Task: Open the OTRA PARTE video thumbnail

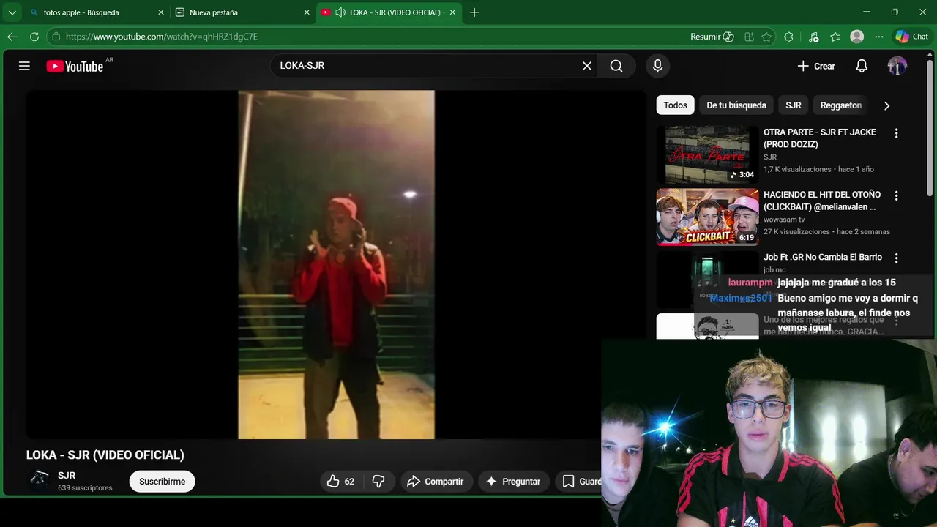Action: 707,154
